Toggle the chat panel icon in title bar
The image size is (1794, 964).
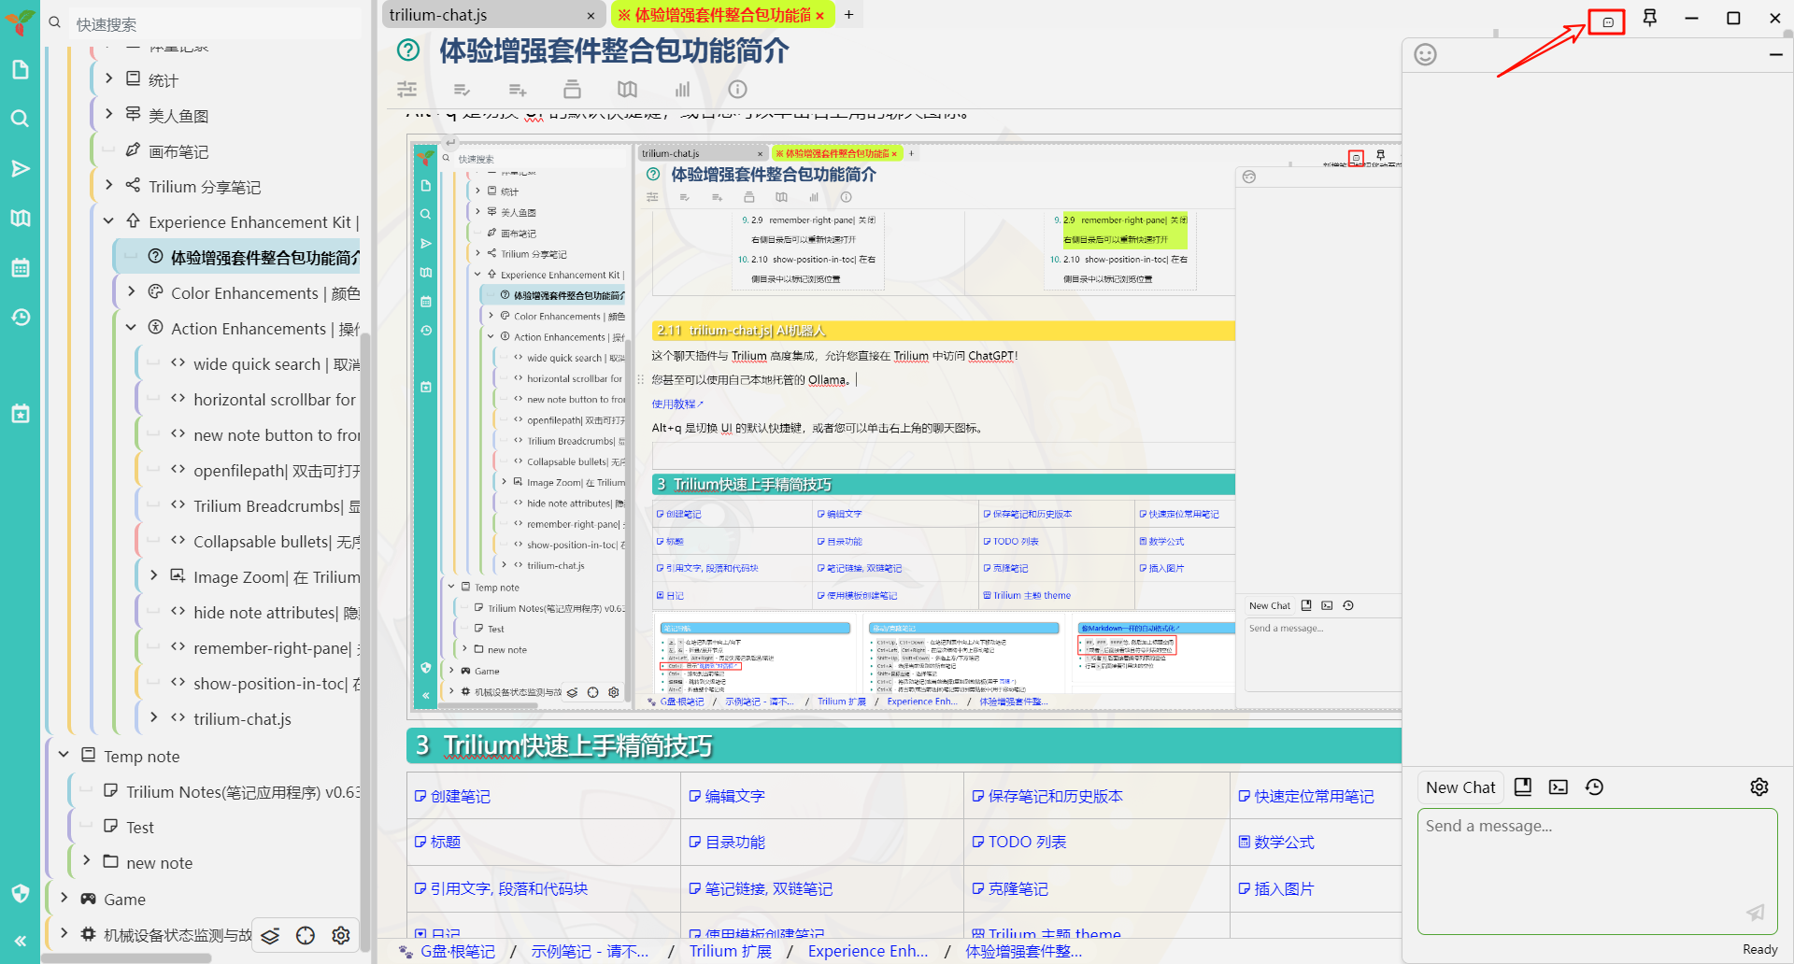tap(1607, 21)
